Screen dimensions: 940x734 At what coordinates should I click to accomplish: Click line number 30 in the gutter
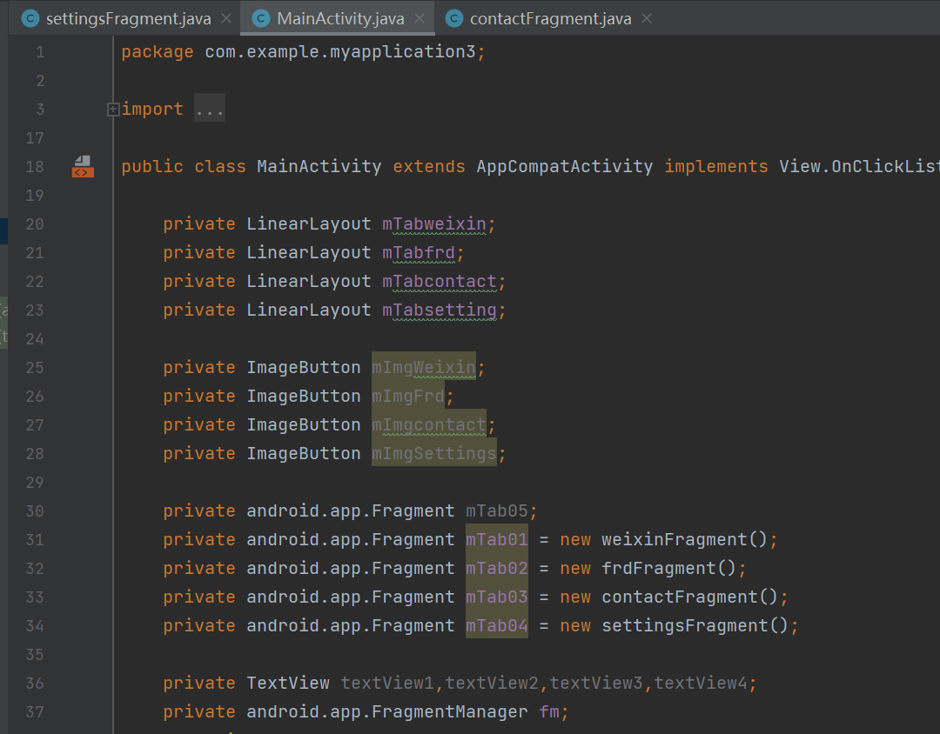35,510
